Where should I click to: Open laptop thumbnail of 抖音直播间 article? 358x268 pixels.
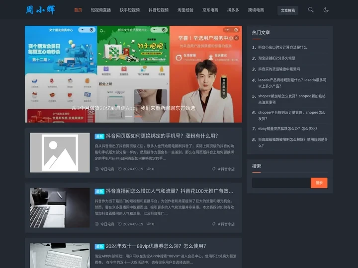60,207
